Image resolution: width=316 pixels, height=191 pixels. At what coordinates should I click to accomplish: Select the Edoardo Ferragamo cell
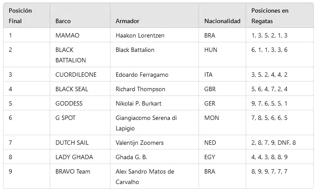(x=142, y=75)
